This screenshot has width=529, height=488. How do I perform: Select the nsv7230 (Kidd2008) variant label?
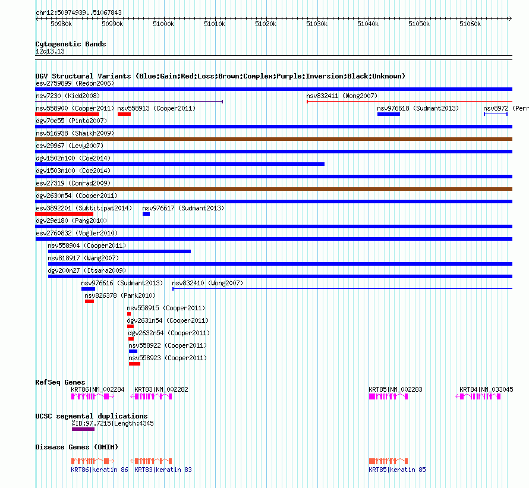[x=68, y=96]
